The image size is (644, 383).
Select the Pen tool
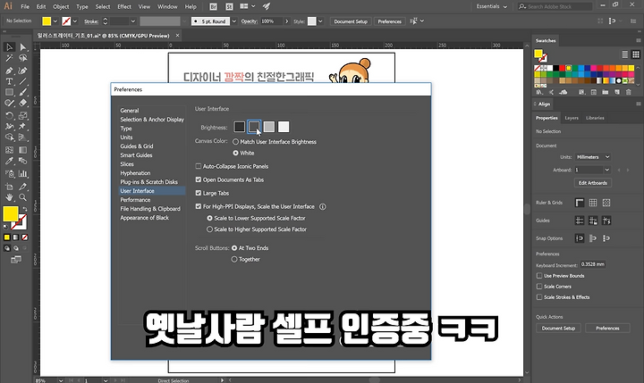click(x=9, y=71)
